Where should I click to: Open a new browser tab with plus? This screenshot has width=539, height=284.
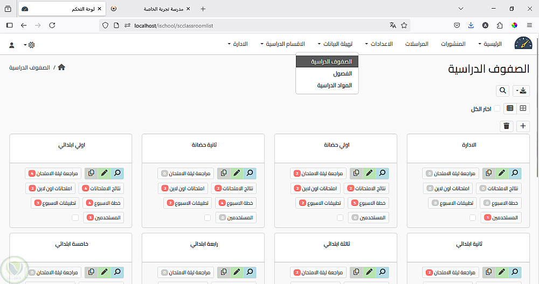tap(203, 9)
